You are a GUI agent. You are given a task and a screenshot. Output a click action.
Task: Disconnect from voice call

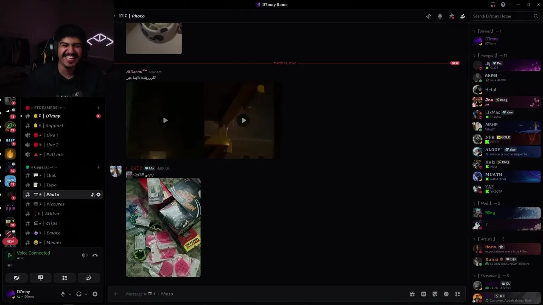click(x=95, y=255)
